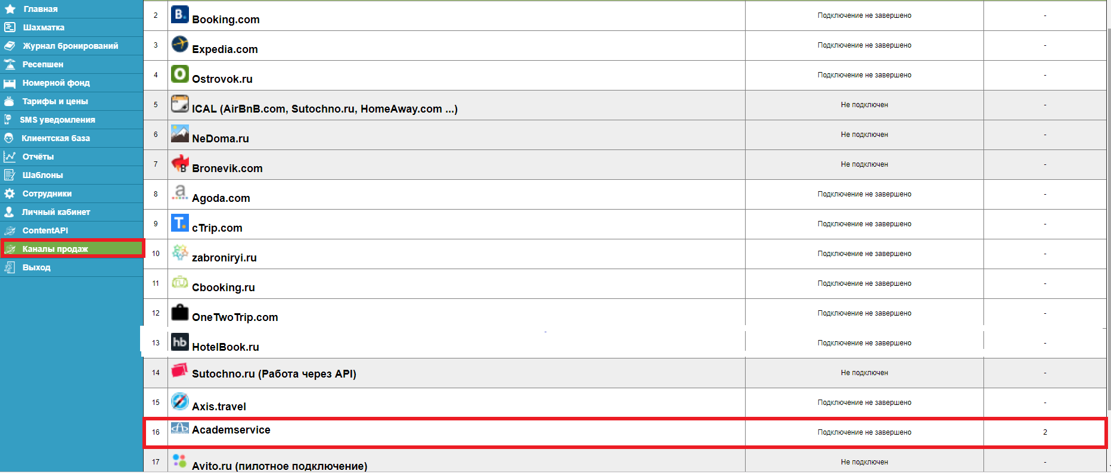Click the Журнал бронирований icon
The height and width of the screenshot is (474, 1111).
pyautogui.click(x=10, y=46)
